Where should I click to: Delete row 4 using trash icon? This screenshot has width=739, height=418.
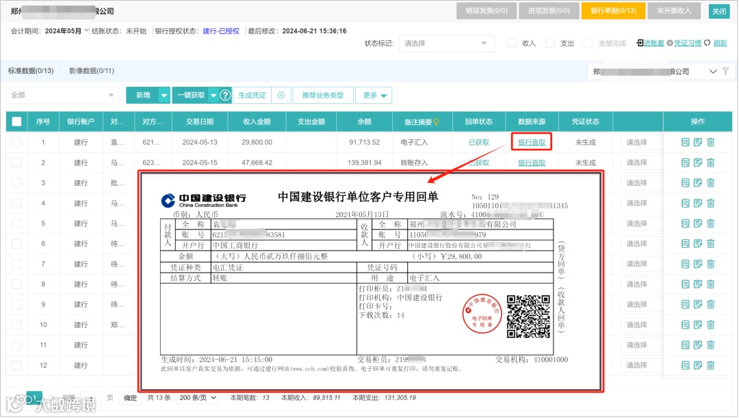pos(711,203)
